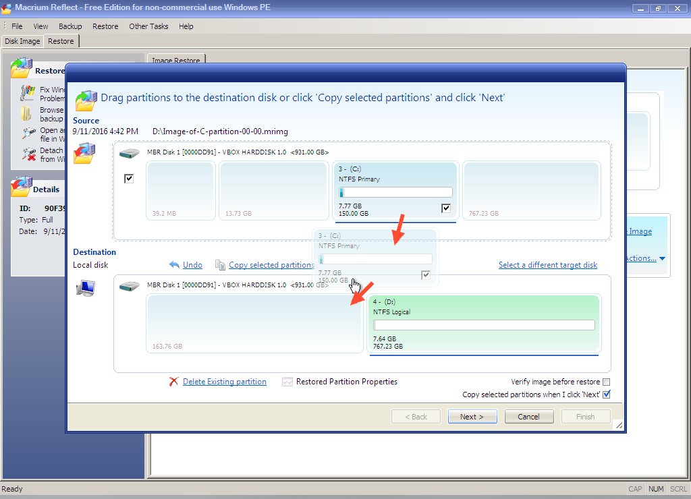Open the Backup menu
This screenshot has width=691, height=499.
(70, 26)
